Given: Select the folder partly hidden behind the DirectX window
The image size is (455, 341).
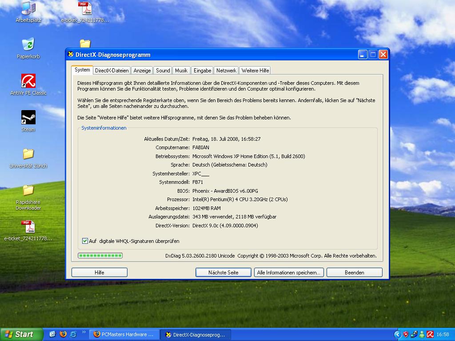Looking at the screenshot, I should 85,44.
